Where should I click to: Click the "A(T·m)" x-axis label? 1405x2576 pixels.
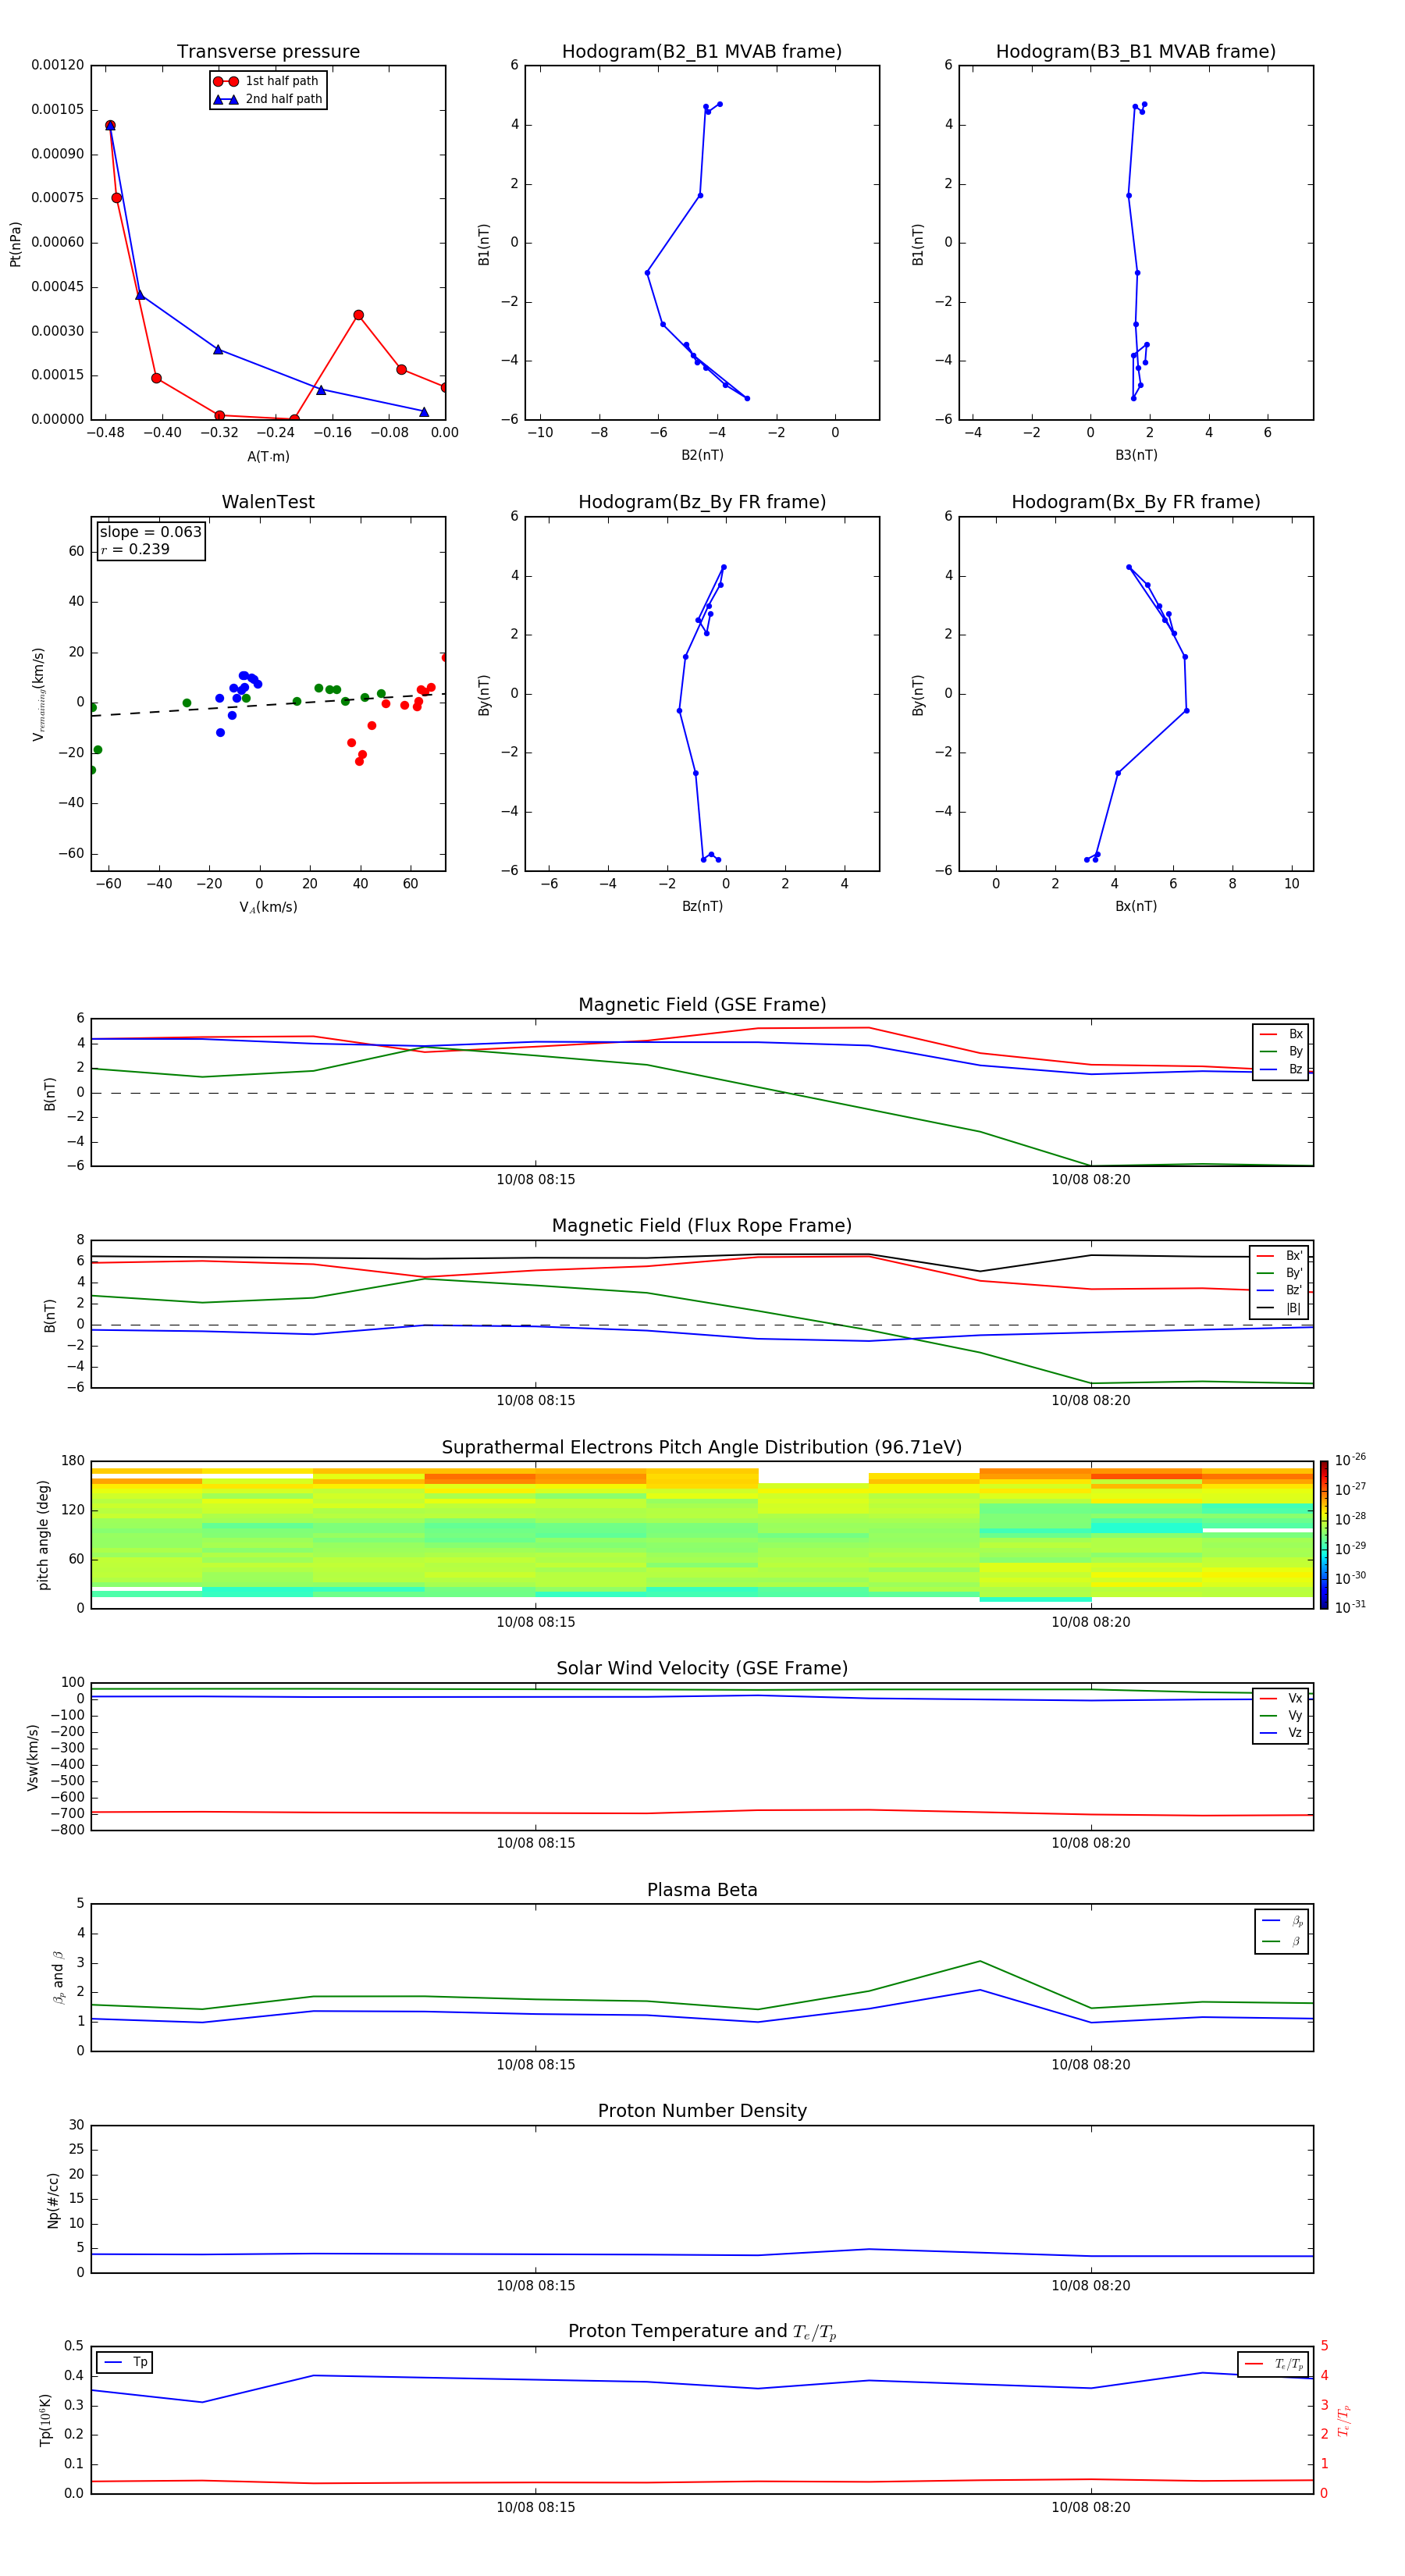coord(268,457)
